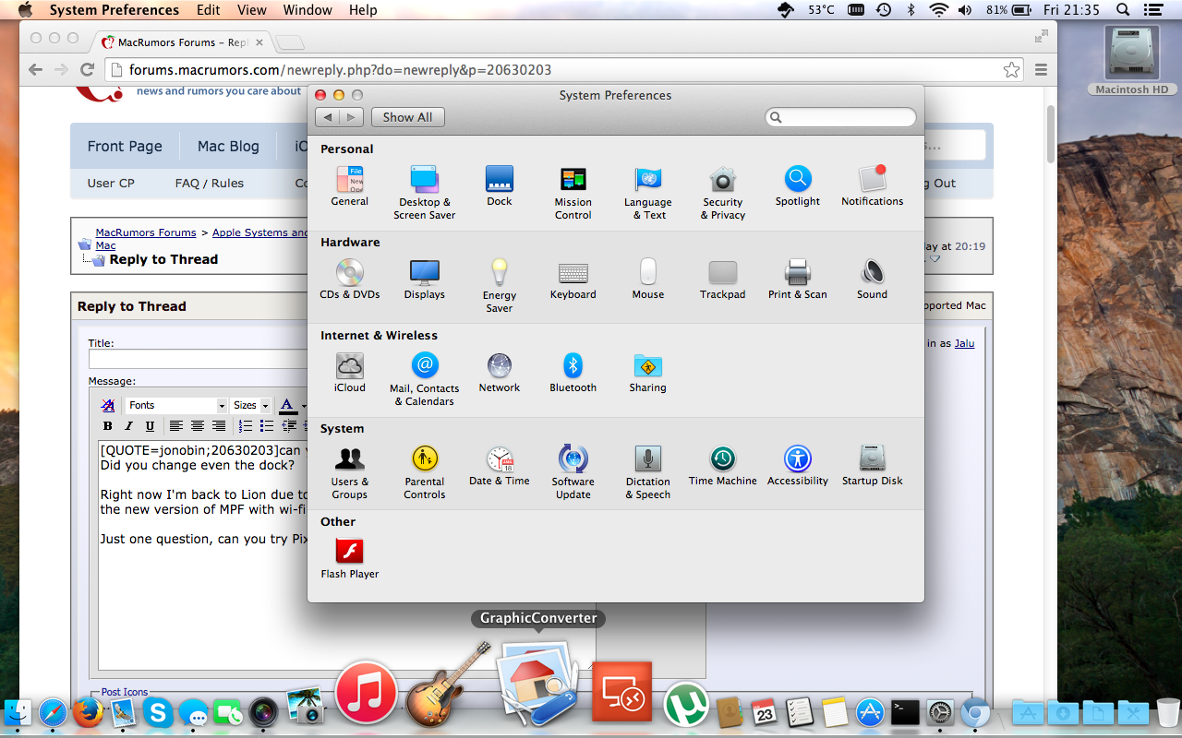Open the Keyboard preferences pane

[x=573, y=280]
